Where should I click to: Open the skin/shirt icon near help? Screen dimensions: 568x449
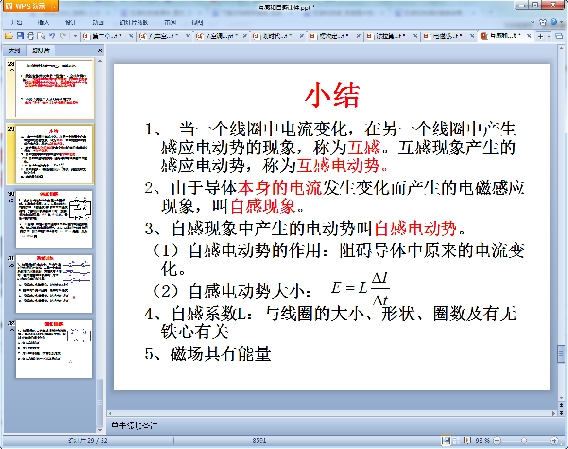(x=543, y=22)
